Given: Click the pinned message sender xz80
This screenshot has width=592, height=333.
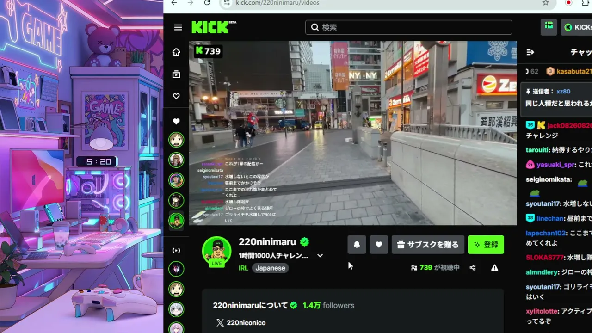Looking at the screenshot, I should pyautogui.click(x=563, y=92).
